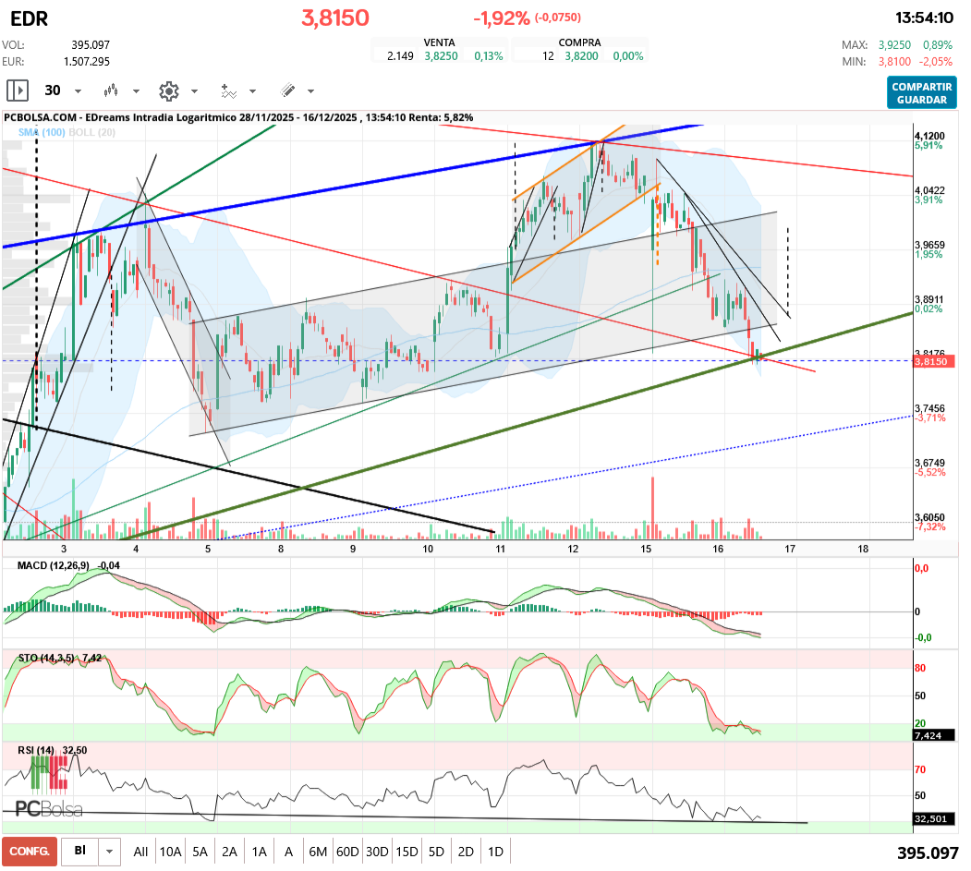
Task: Click date 17 on the time axis
Action: [x=790, y=549]
